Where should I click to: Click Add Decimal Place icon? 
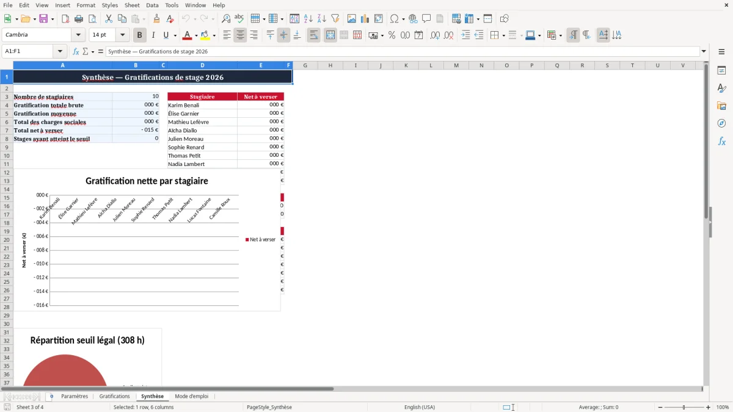(x=435, y=35)
